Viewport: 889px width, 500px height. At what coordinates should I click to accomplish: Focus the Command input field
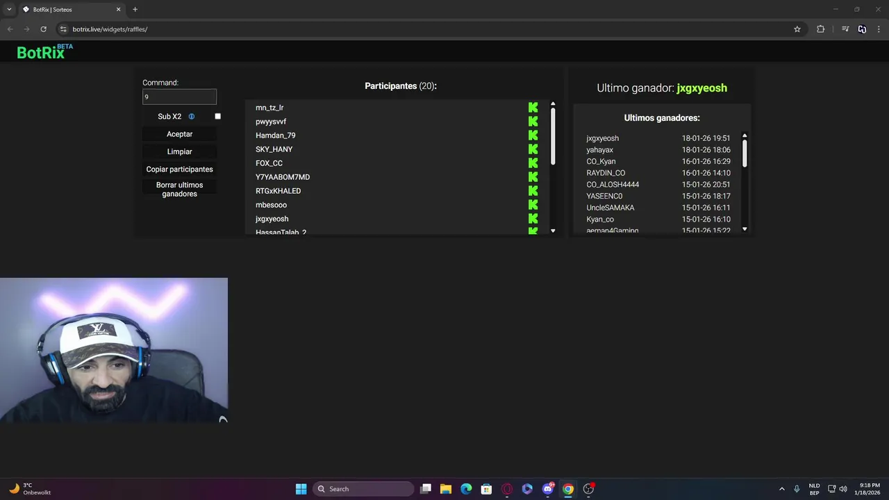click(179, 97)
